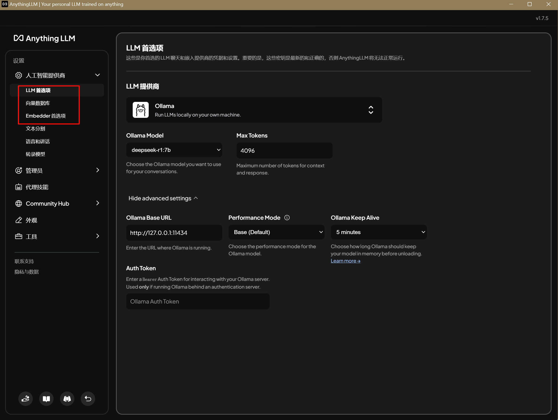Open the Performance Mode Base (Default) dropdown
The width and height of the screenshot is (558, 420).
click(x=276, y=232)
